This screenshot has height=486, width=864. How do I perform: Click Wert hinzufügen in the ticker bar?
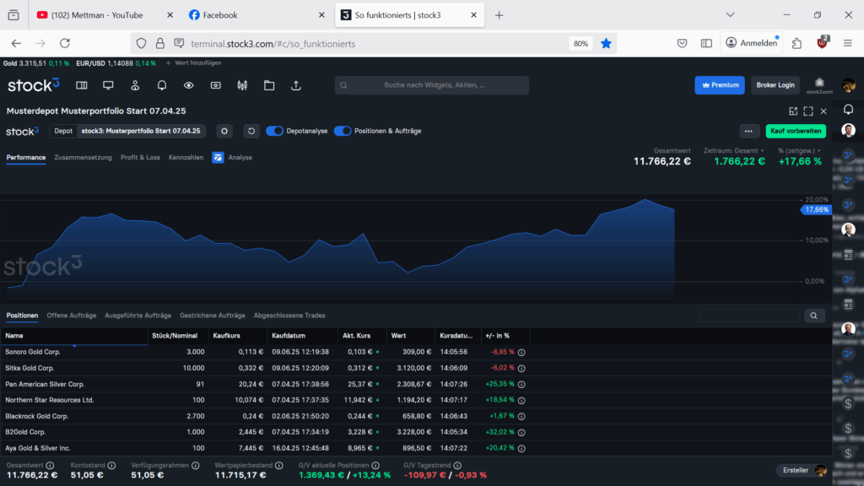pyautogui.click(x=193, y=63)
